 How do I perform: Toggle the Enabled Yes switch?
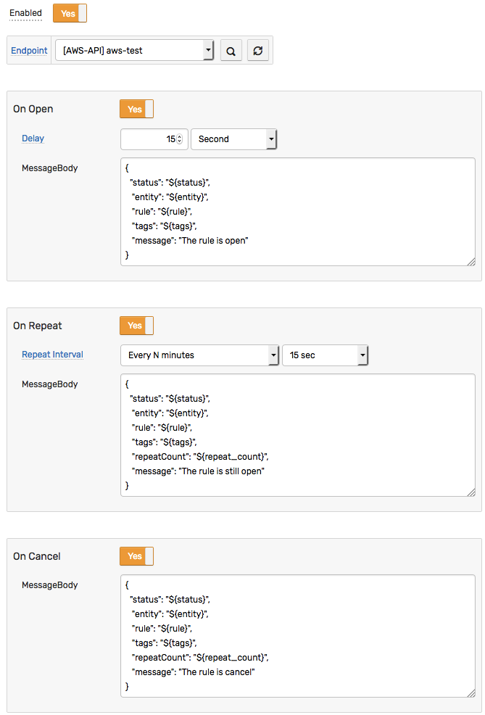pos(70,13)
